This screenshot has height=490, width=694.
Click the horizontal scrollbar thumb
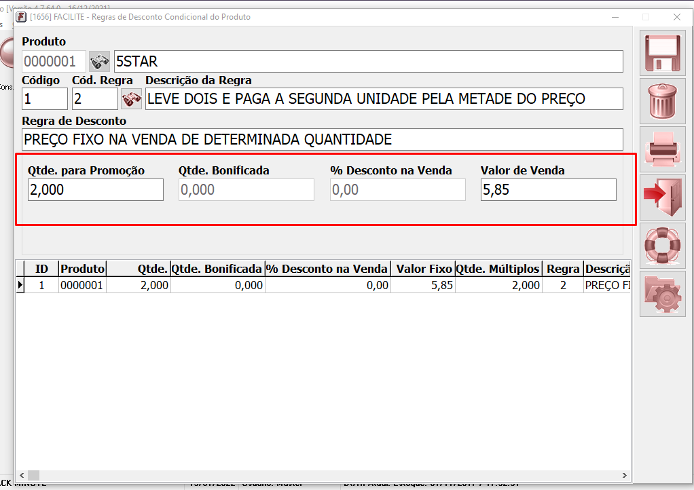(x=34, y=475)
